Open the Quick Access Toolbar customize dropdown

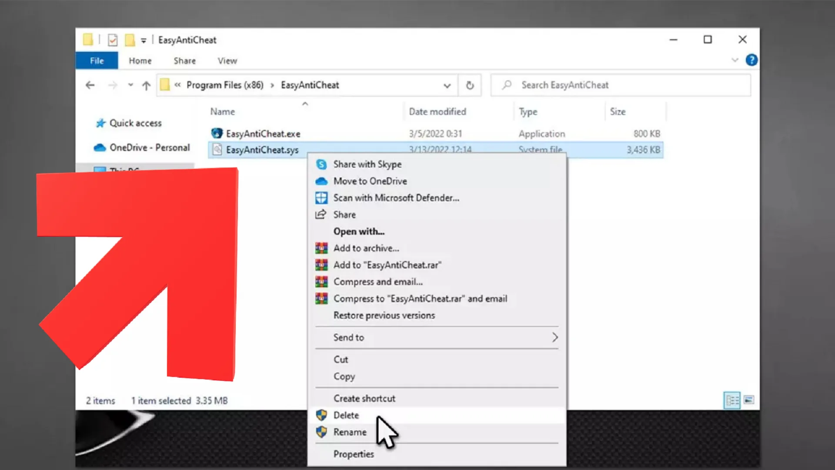pyautogui.click(x=143, y=40)
